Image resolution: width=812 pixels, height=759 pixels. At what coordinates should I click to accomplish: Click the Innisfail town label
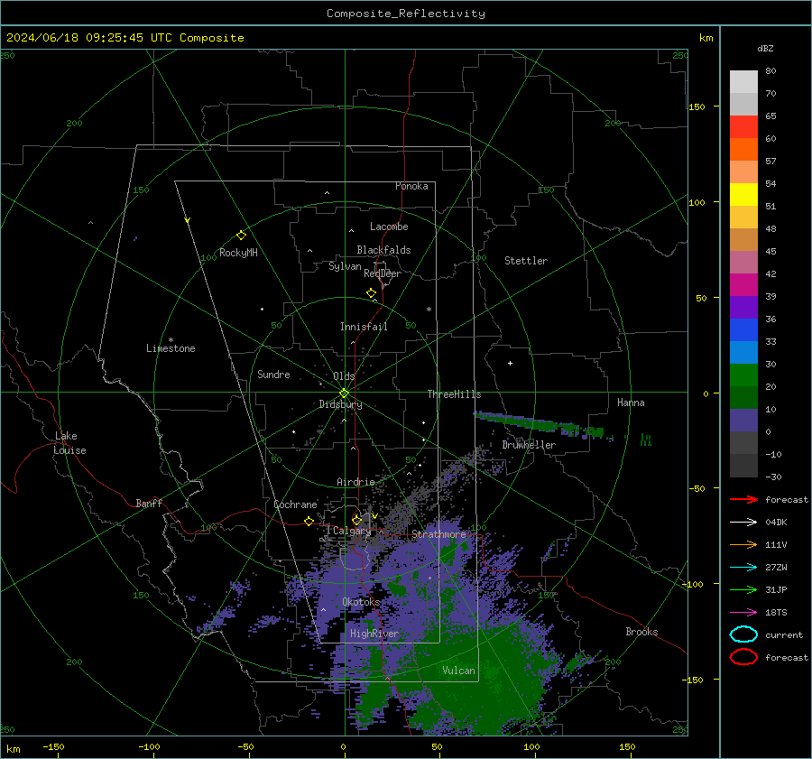pos(364,327)
